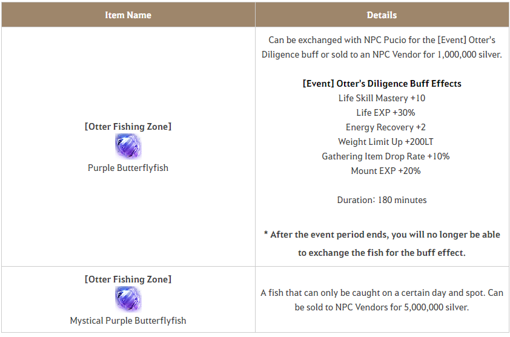Click first row's Otter Fishing Zone heading
The width and height of the screenshot is (510, 337).
pyautogui.click(x=128, y=126)
